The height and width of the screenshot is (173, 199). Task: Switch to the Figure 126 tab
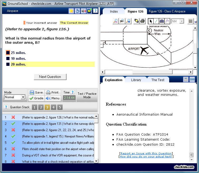136,12
